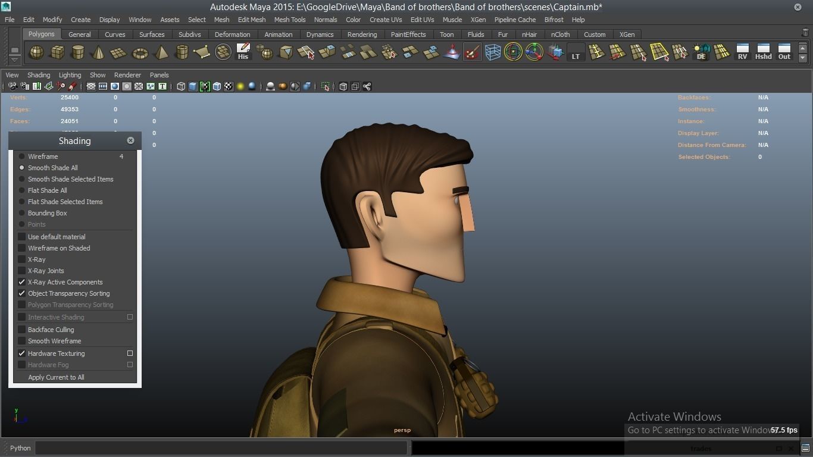Screen dimensions: 813x457
Task: Open the panel Renderer menu
Action: pos(127,75)
